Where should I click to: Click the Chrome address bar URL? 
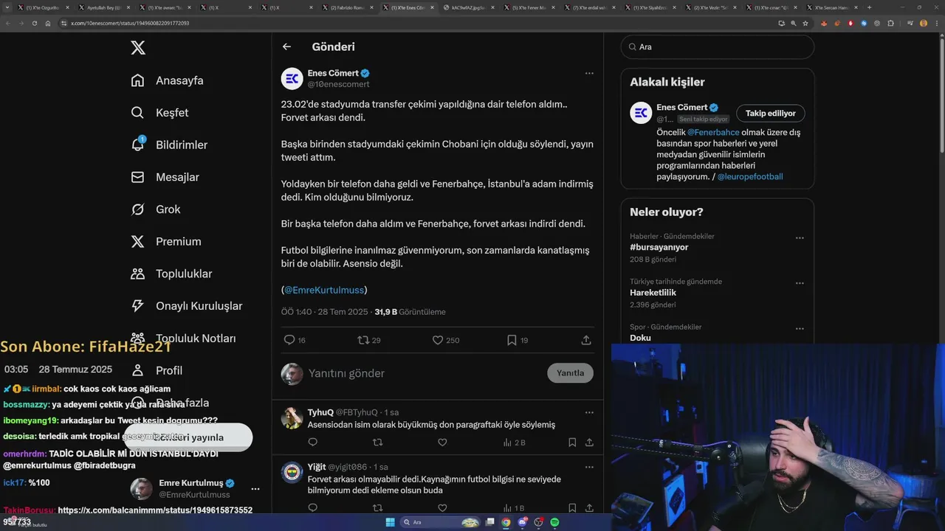click(x=130, y=23)
